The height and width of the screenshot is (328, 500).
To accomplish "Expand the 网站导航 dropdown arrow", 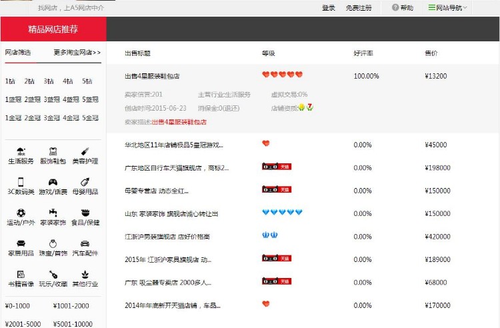I will pyautogui.click(x=465, y=7).
